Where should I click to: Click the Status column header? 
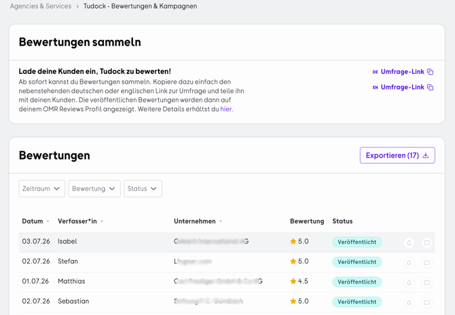coord(342,221)
